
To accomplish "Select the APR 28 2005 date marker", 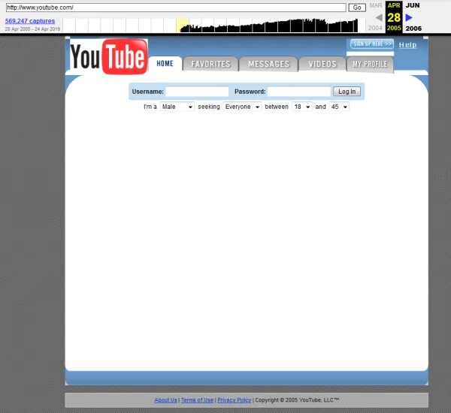I will click(394, 17).
